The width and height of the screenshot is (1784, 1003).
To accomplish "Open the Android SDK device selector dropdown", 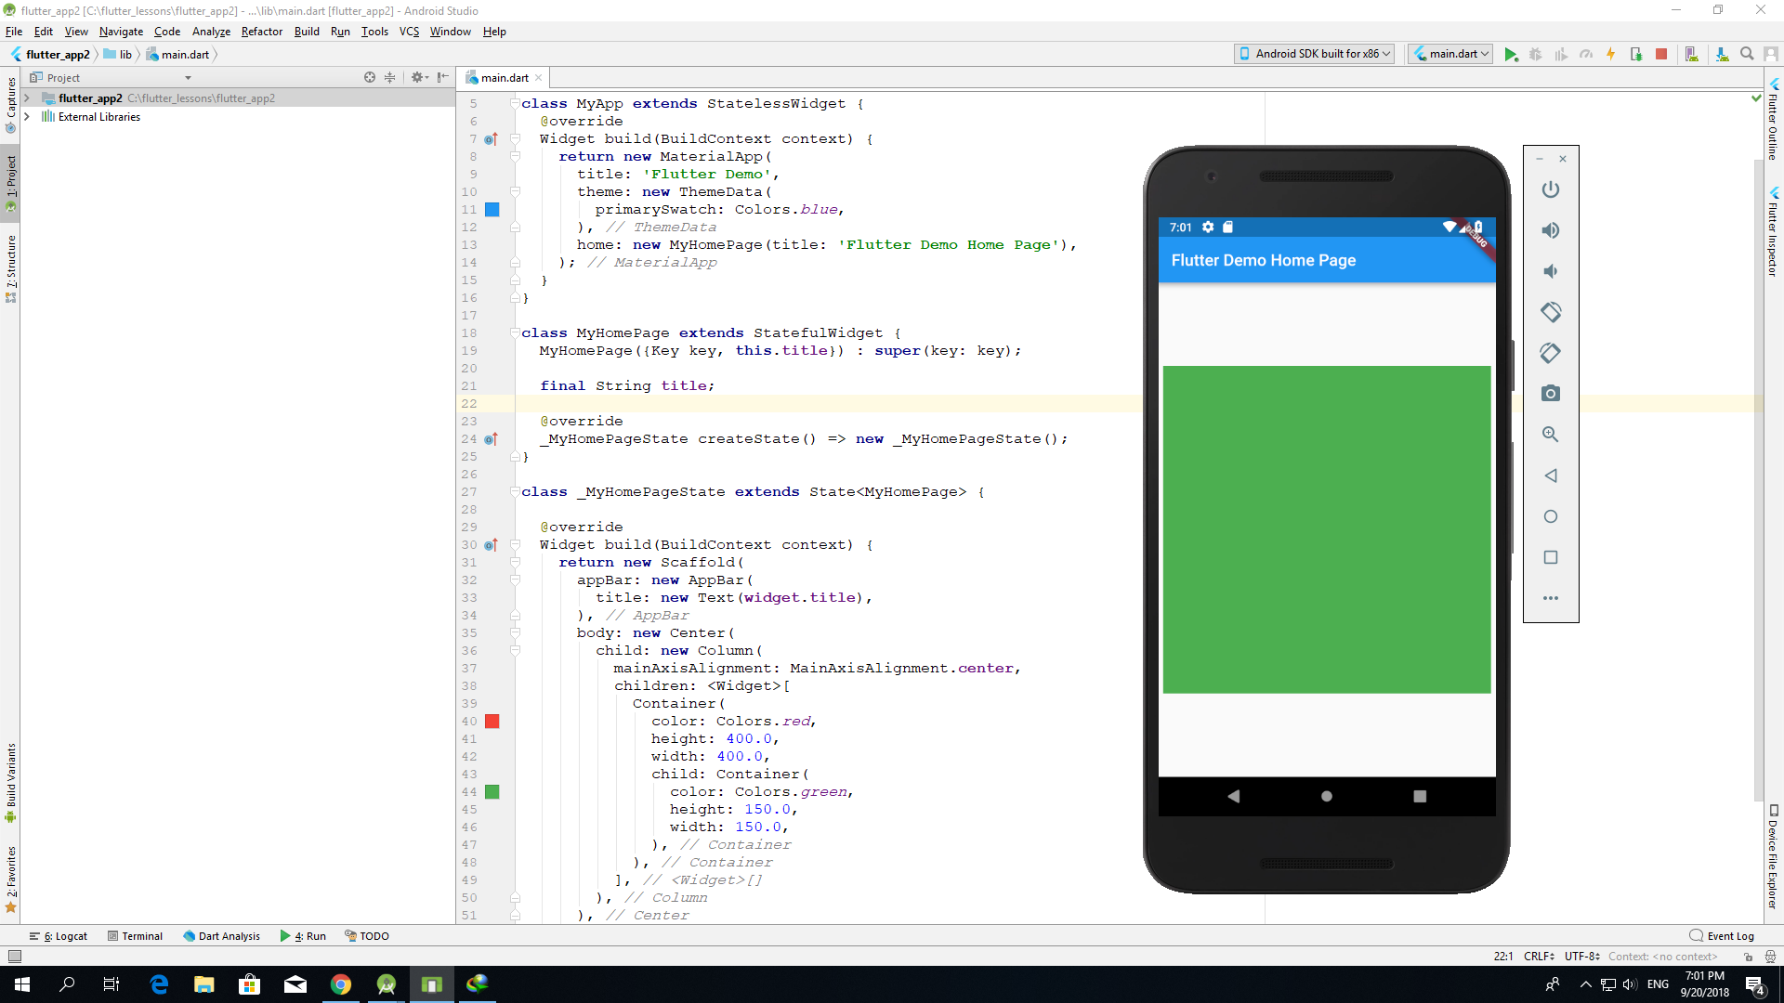I will (1315, 54).
